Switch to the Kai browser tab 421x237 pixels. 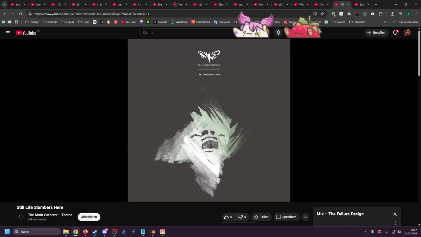tap(200, 5)
